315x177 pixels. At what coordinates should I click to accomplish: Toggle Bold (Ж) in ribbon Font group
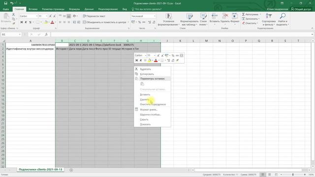[22, 22]
